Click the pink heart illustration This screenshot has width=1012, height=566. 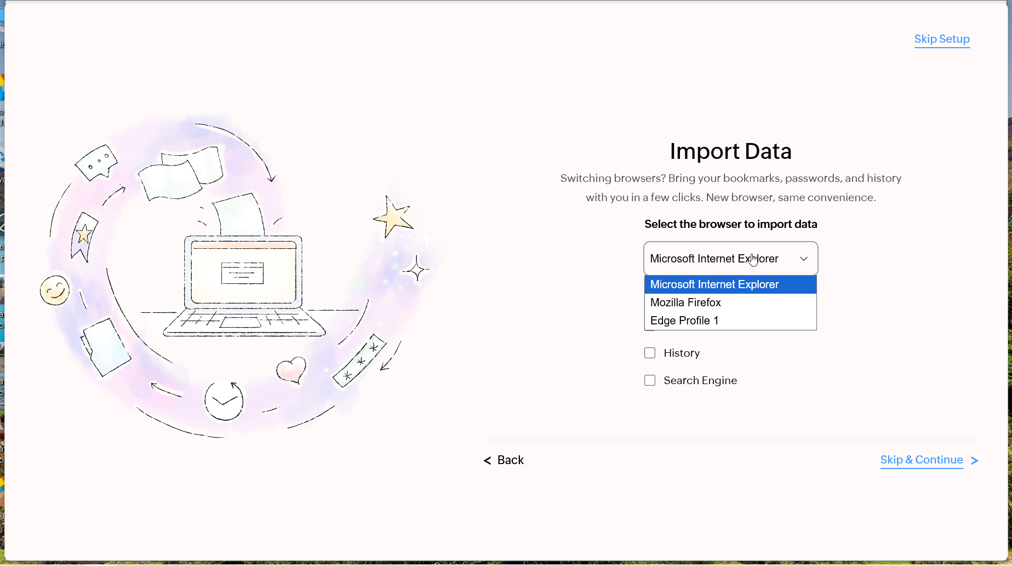tap(291, 370)
